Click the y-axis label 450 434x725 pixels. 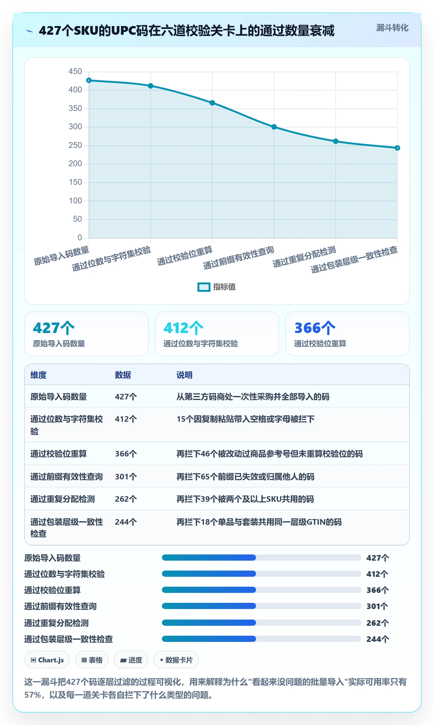75,72
